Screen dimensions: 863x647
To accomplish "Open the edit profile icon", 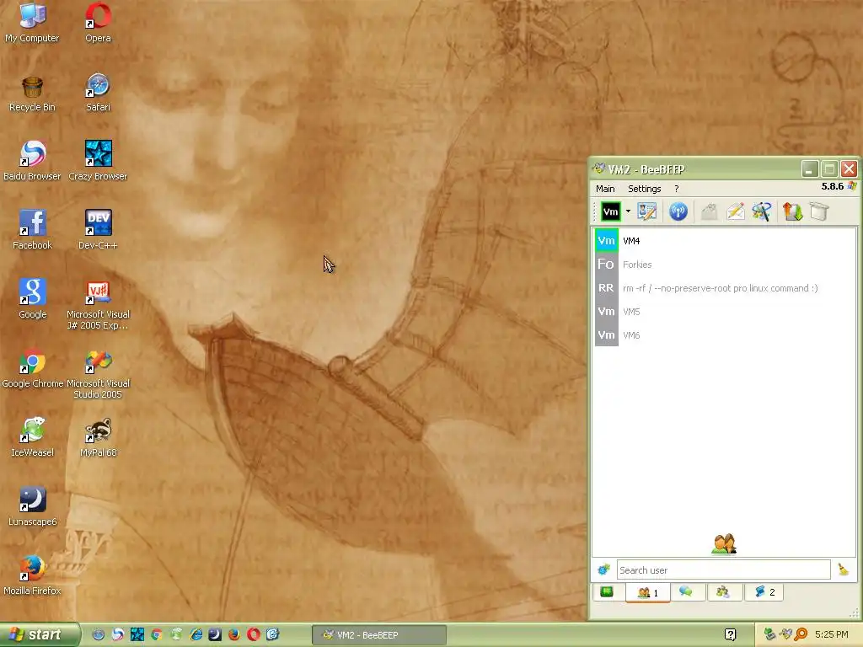I will (647, 211).
